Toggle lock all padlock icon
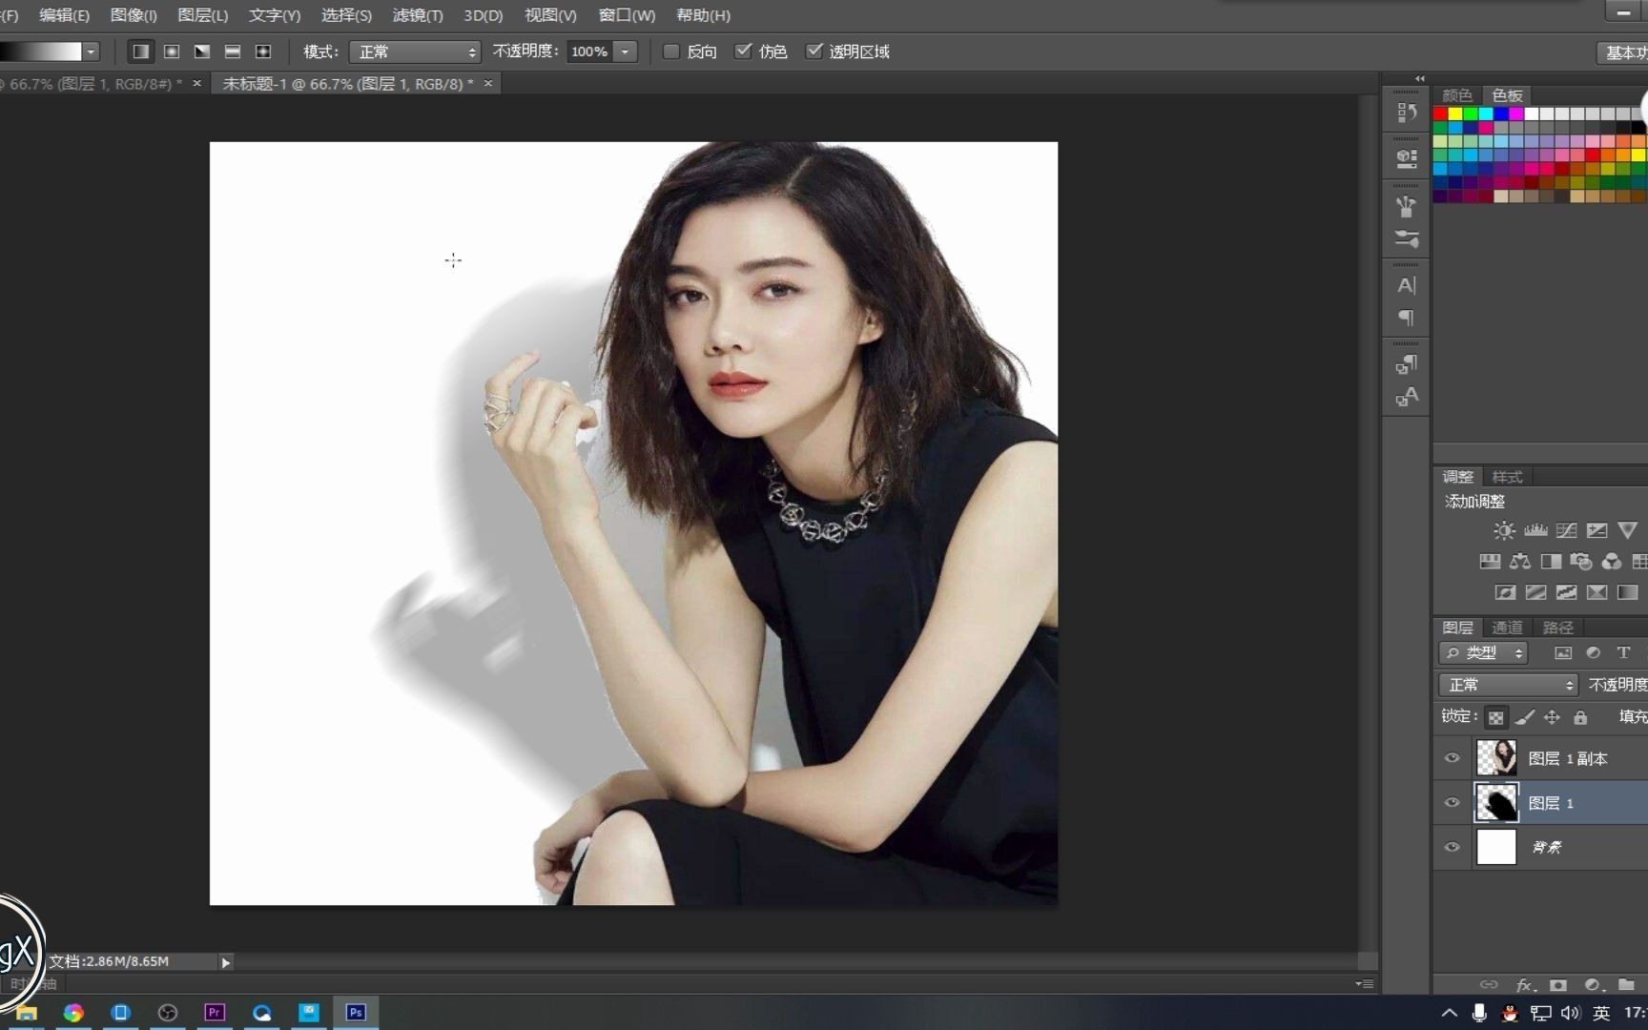The height and width of the screenshot is (1030, 1648). tap(1580, 717)
